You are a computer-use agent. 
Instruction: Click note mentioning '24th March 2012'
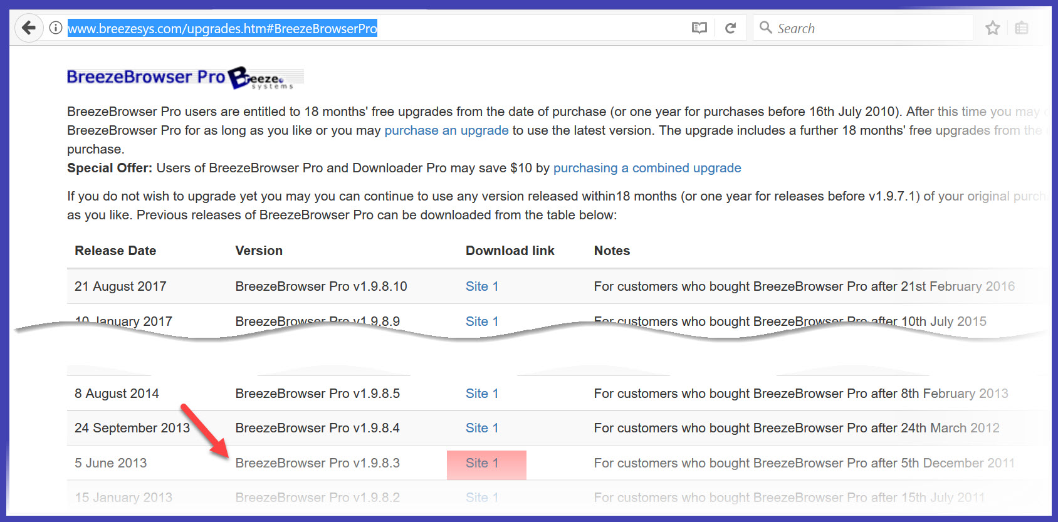pos(797,428)
